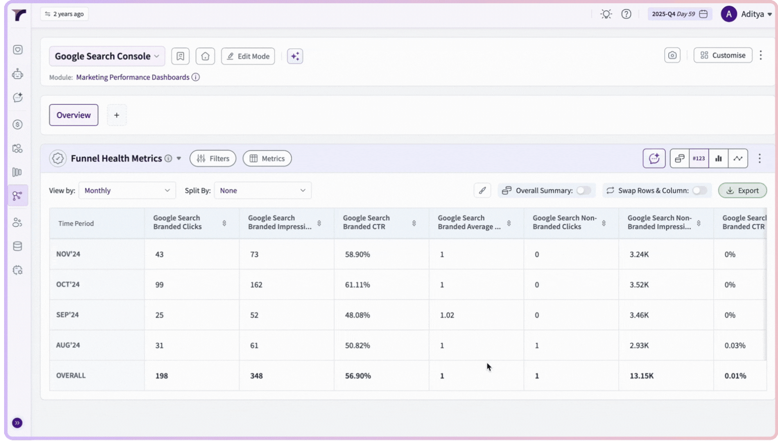Expand the sidebar with bottom arrow button
This screenshot has width=778, height=442.
point(17,423)
